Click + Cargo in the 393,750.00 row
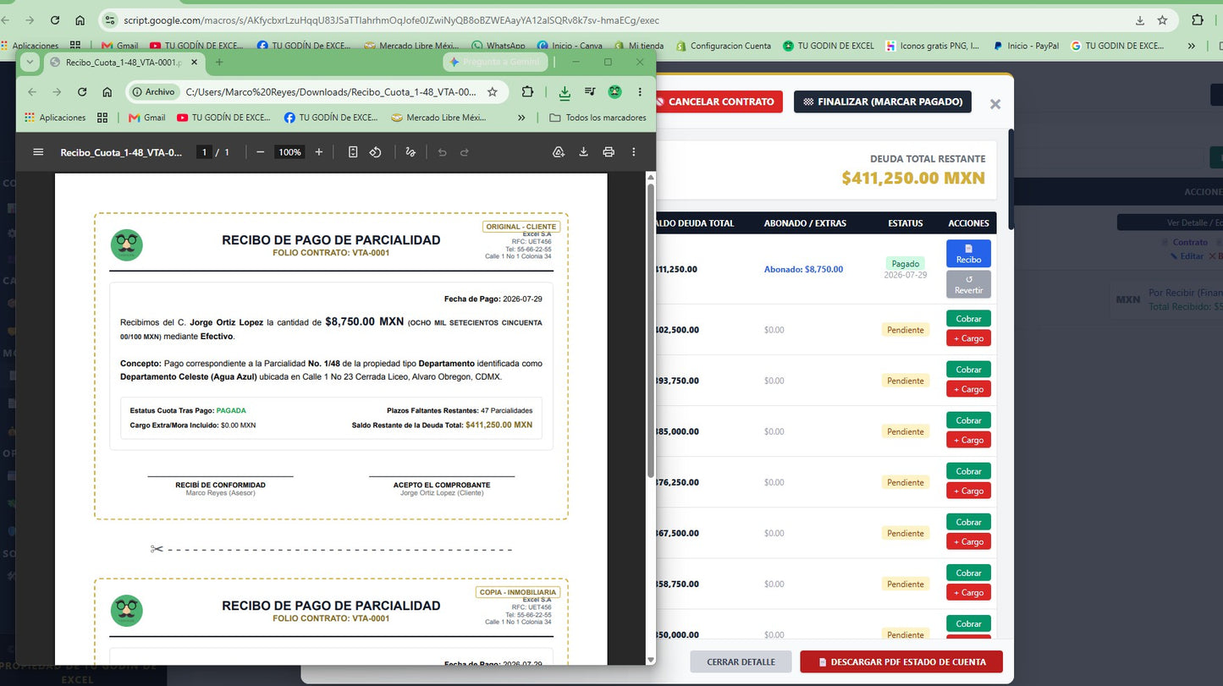Image resolution: width=1223 pixels, height=686 pixels. coord(968,389)
